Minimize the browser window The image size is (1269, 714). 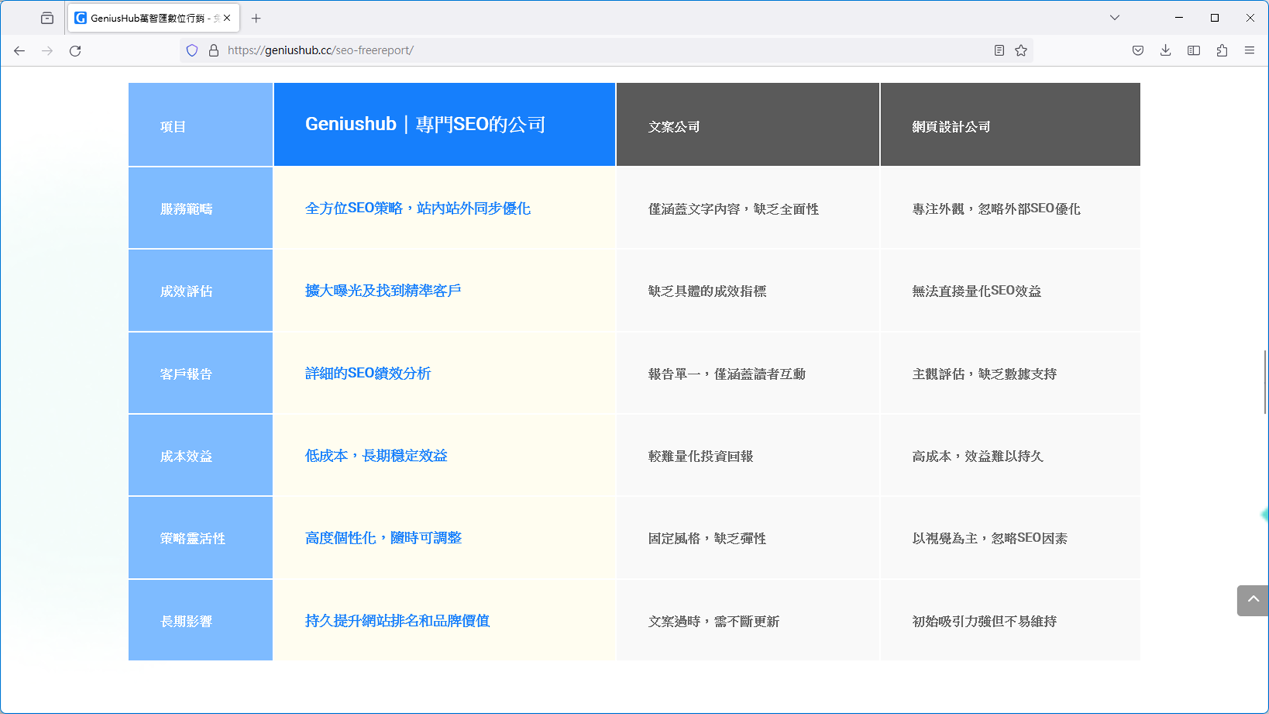[1178, 18]
